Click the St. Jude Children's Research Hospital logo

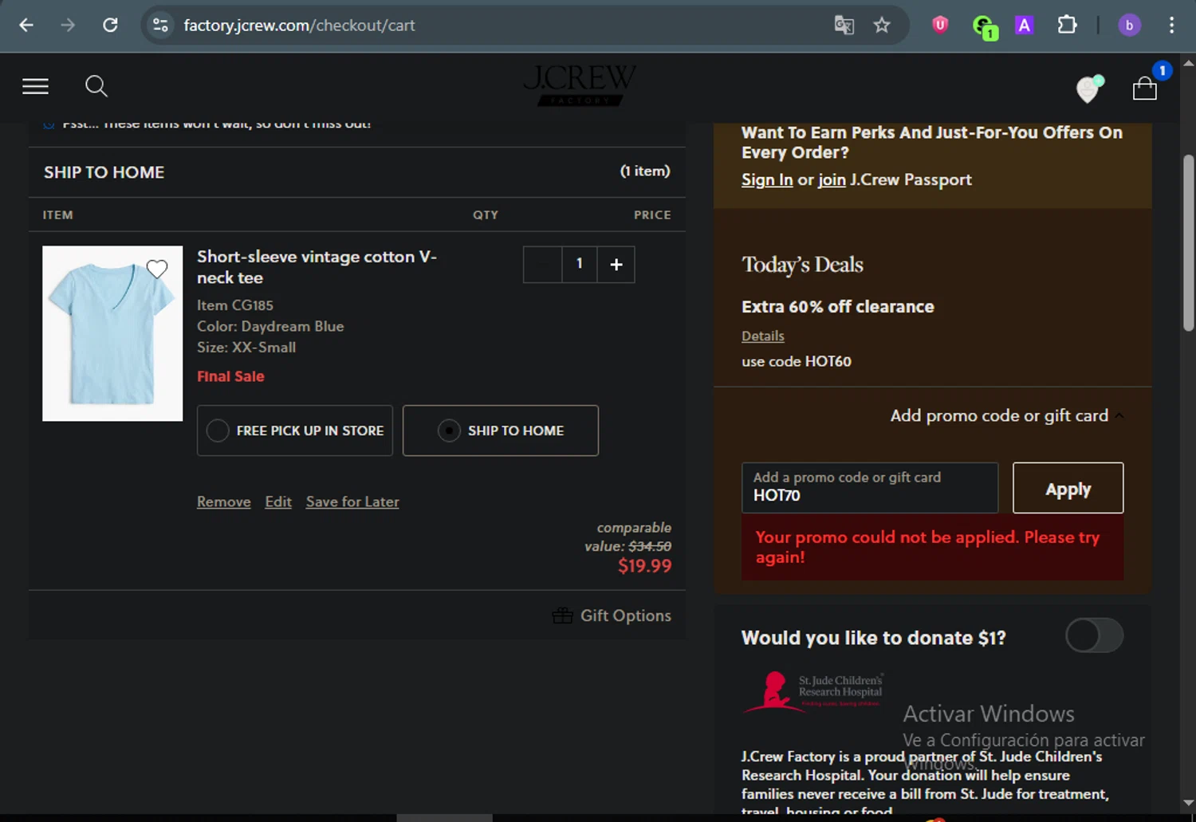pyautogui.click(x=812, y=690)
